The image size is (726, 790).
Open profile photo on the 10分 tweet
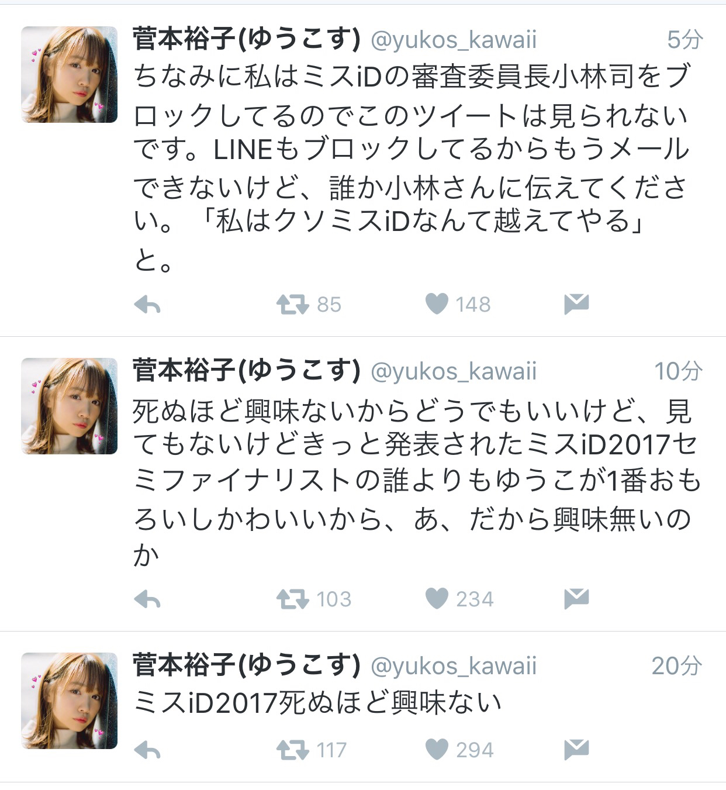(70, 406)
